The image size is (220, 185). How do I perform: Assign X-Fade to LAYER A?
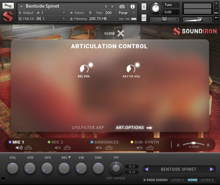click(178, 180)
